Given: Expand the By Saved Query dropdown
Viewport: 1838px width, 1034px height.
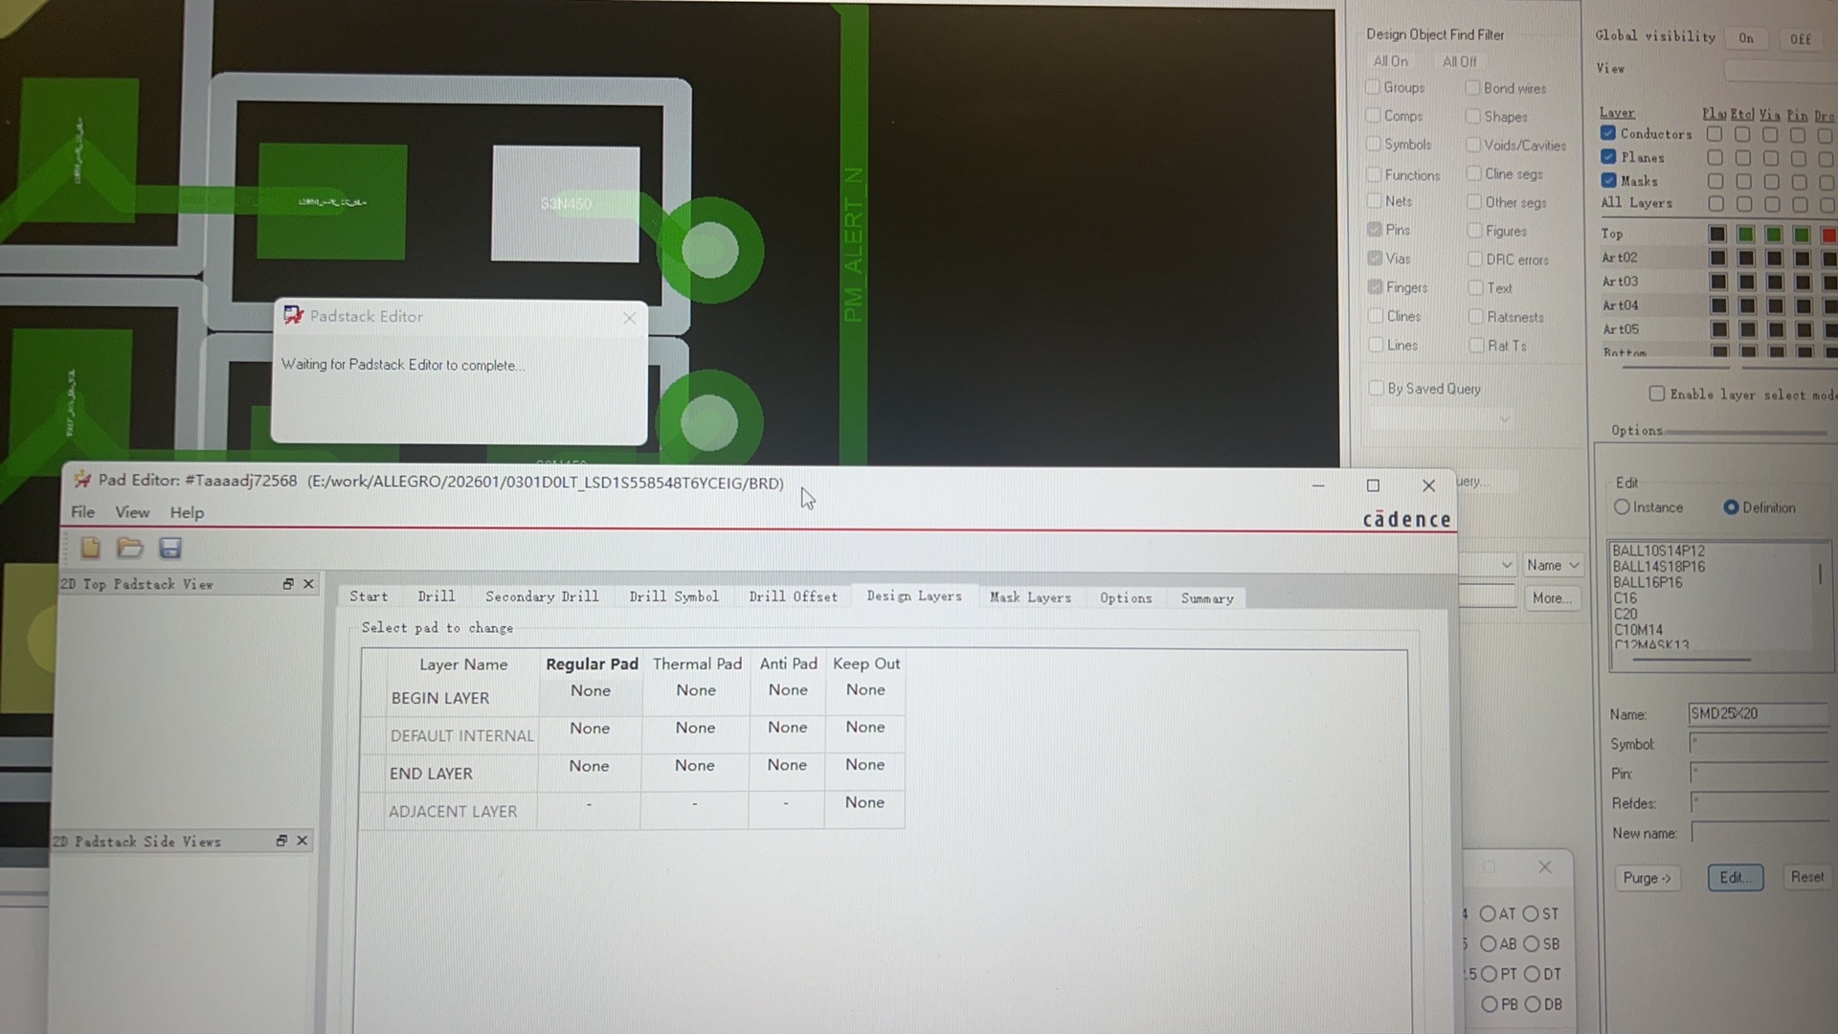Looking at the screenshot, I should pyautogui.click(x=1504, y=418).
